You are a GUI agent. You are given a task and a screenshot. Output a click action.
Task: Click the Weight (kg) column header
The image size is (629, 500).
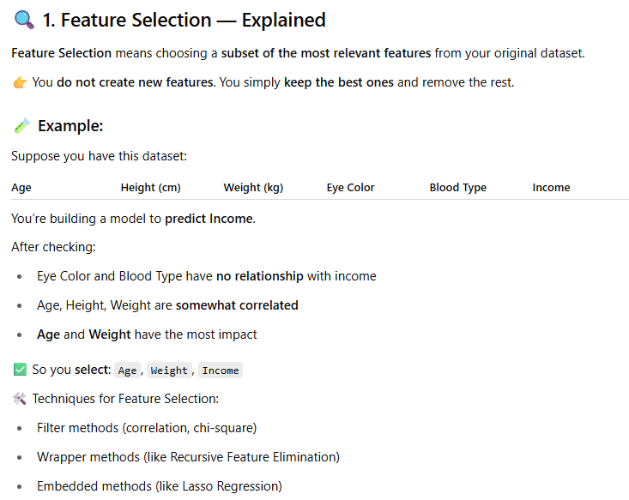[253, 188]
